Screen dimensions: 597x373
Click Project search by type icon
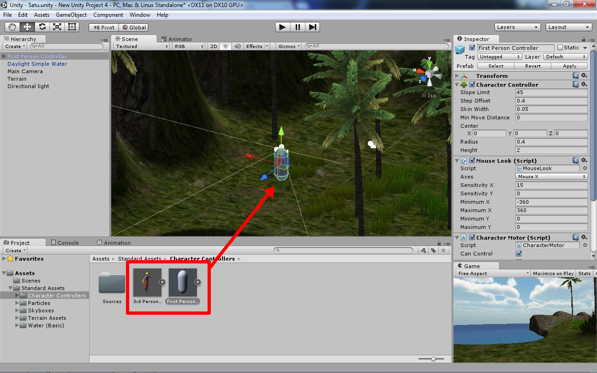tap(423, 250)
